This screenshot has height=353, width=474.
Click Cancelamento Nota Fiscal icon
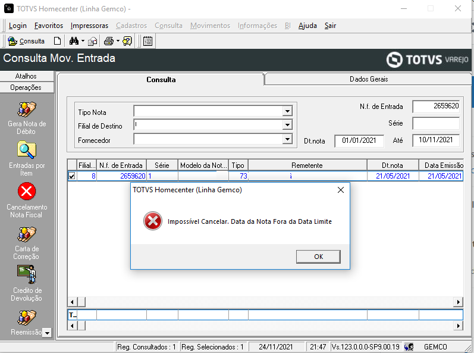pyautogui.click(x=27, y=192)
